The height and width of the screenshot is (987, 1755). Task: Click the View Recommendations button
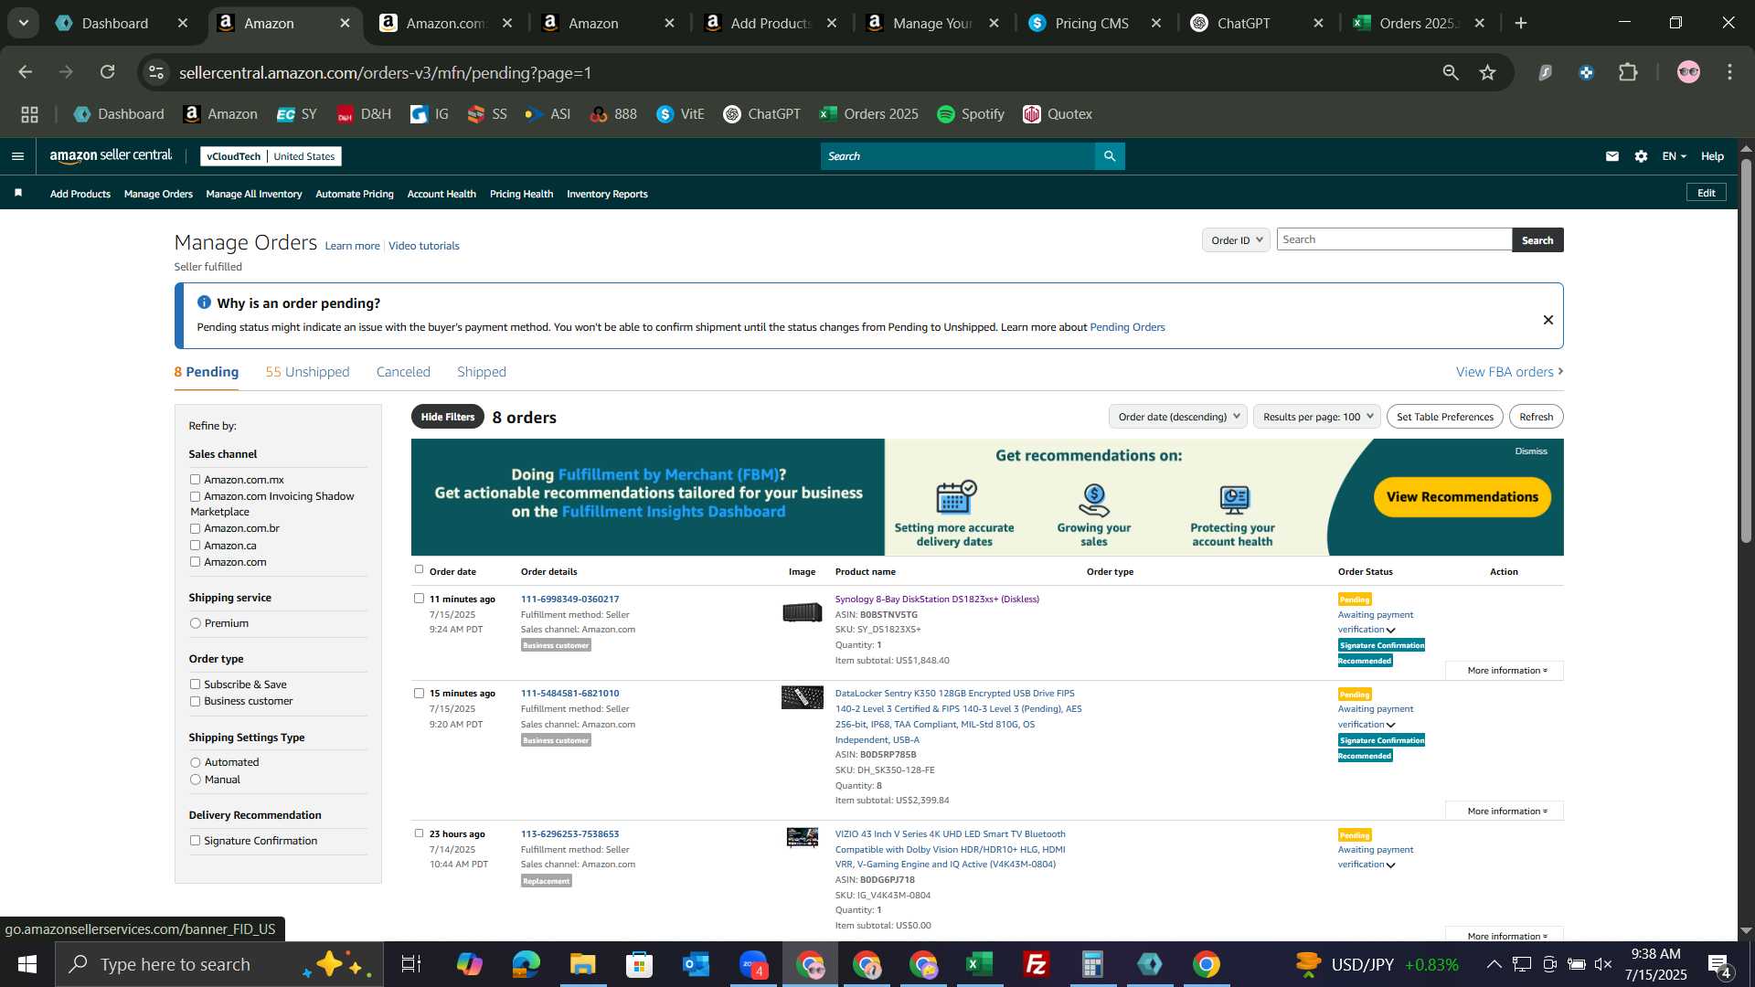pyautogui.click(x=1462, y=497)
